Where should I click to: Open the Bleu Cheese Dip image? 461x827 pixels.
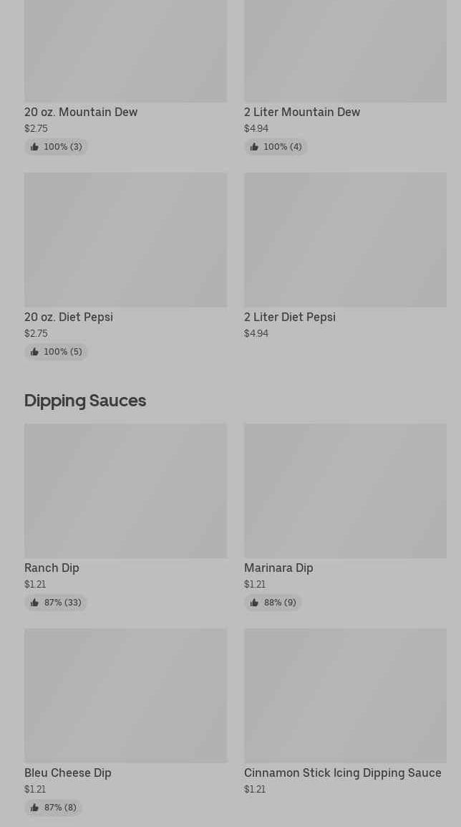tap(125, 695)
